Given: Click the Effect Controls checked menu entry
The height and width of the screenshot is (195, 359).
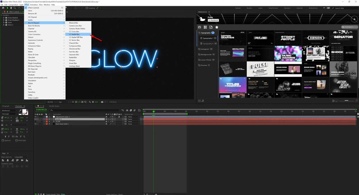Looking at the screenshot, I should 44,8.
